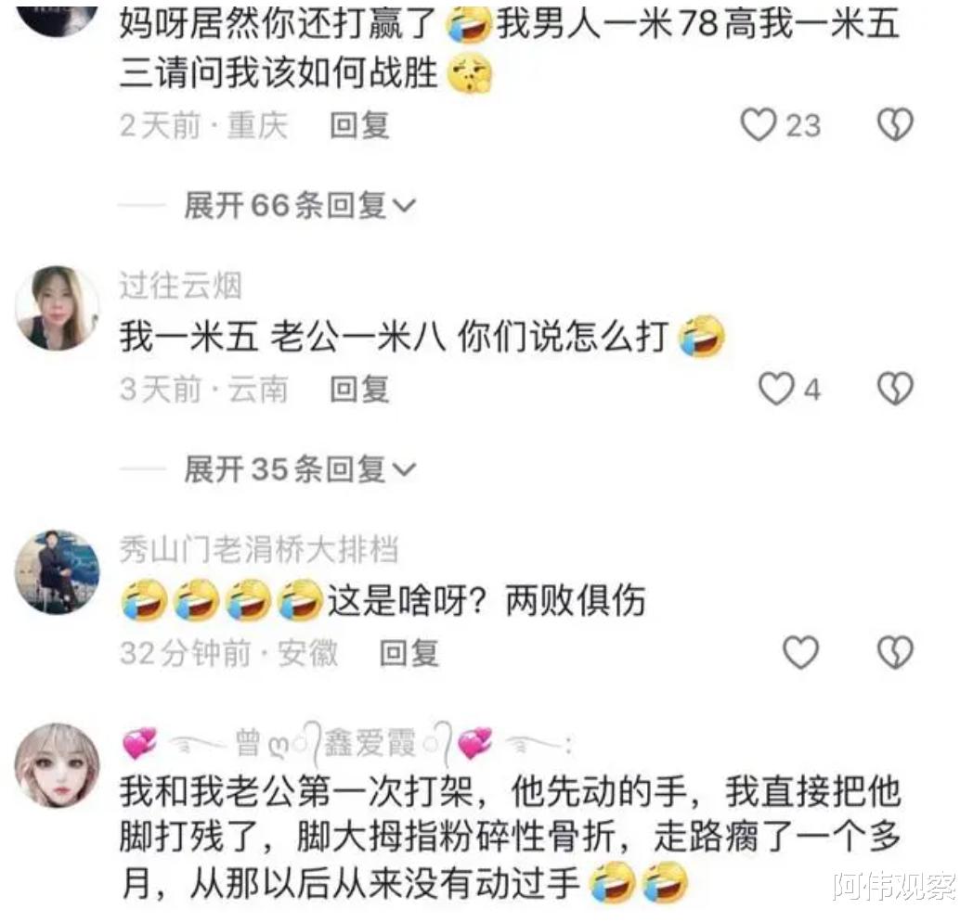
Task: Like the 两败俱伤 comment from 安徽
Action: pos(800,652)
